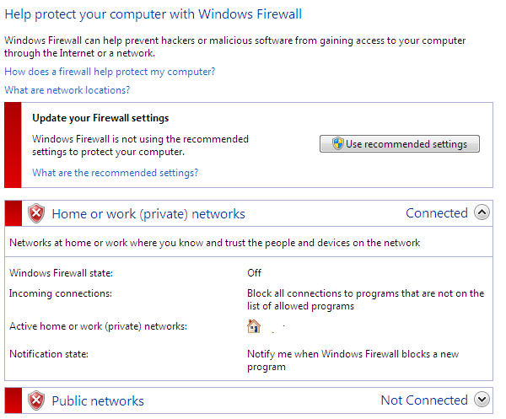Click the Home or work (private) networks header
The height and width of the screenshot is (419, 506).
tap(148, 214)
